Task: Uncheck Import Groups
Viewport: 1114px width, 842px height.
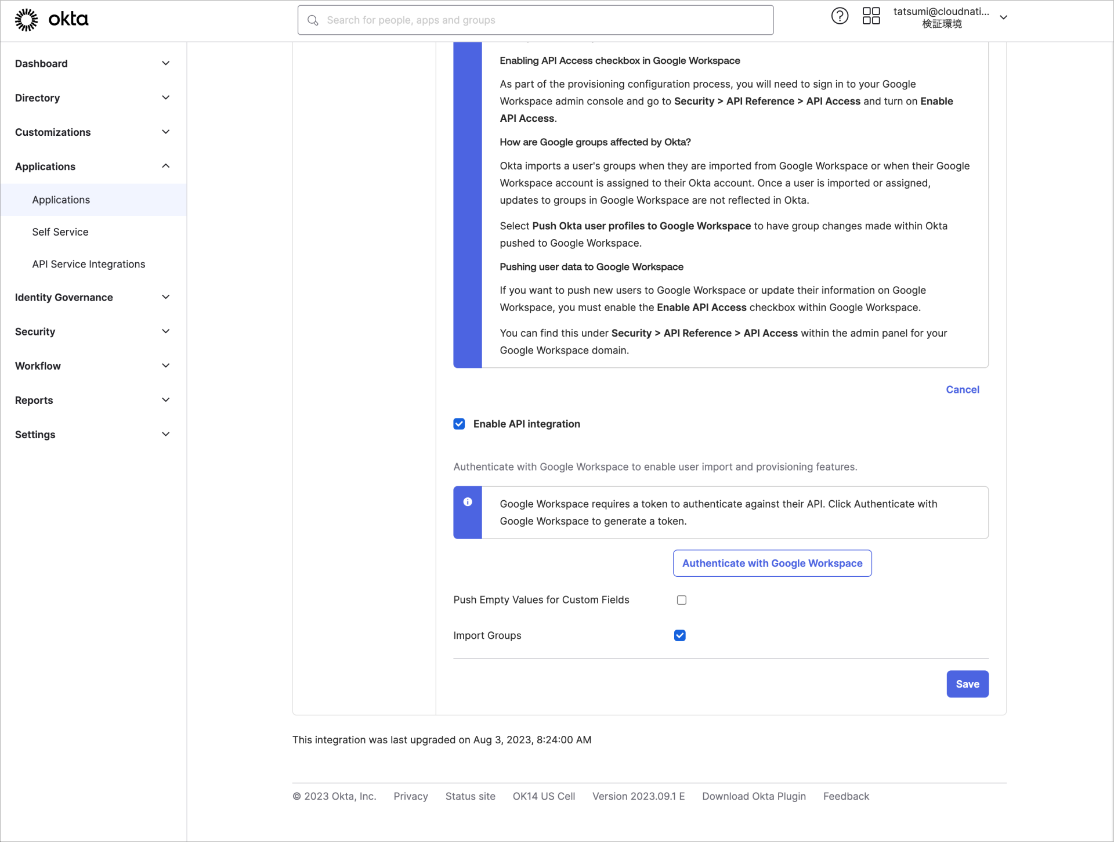Action: (679, 635)
